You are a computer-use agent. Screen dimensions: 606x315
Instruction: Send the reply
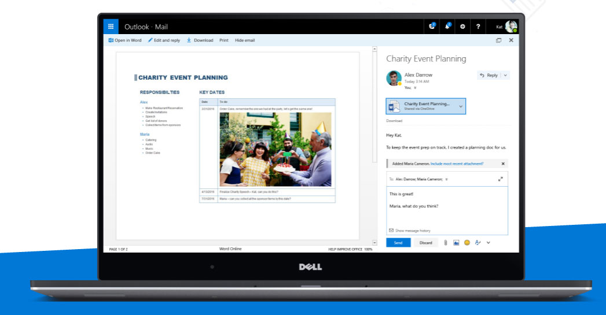(x=398, y=242)
